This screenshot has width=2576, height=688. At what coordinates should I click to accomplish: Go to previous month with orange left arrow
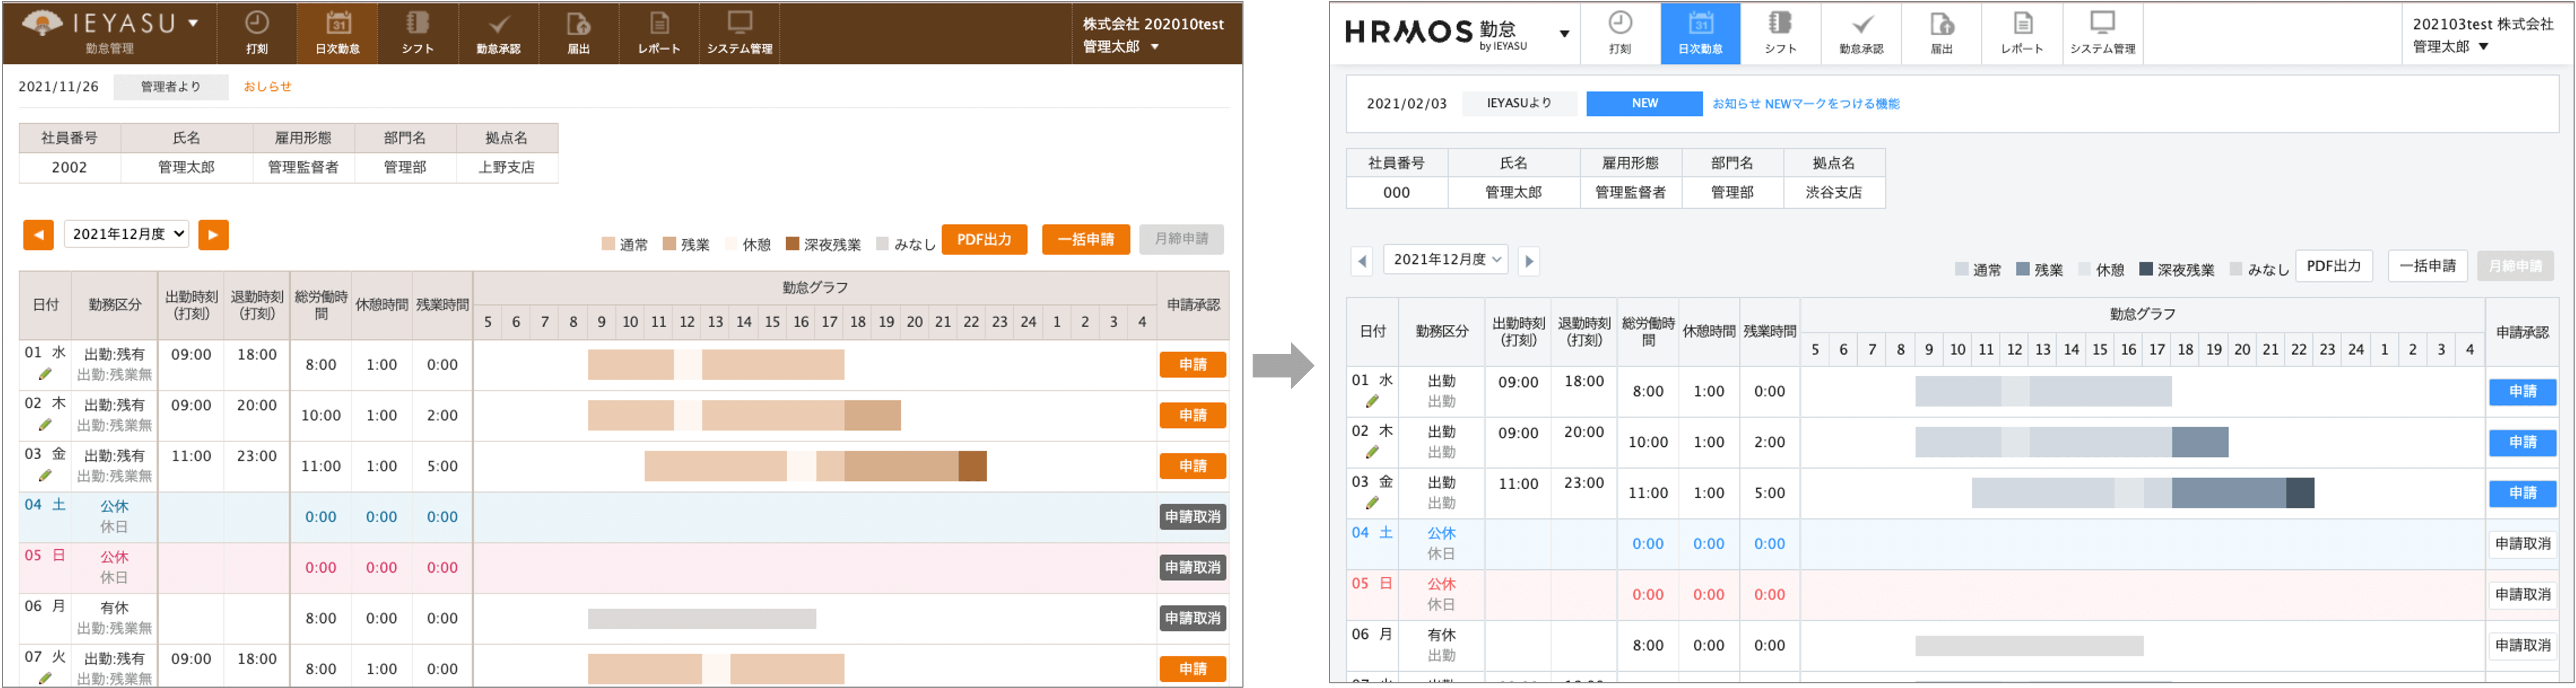pyautogui.click(x=38, y=235)
